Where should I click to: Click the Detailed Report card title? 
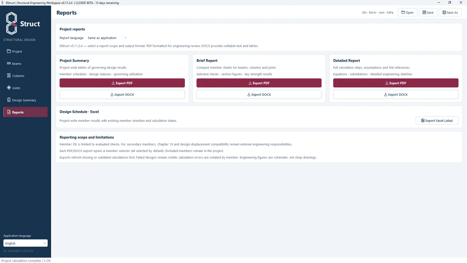(x=347, y=61)
